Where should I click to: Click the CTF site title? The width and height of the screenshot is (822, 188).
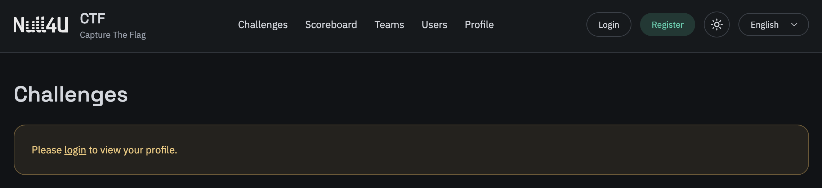click(93, 18)
